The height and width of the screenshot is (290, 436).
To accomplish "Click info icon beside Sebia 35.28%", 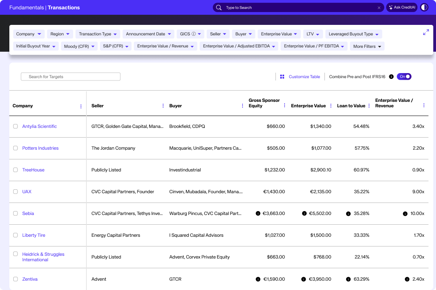I will [348, 213].
